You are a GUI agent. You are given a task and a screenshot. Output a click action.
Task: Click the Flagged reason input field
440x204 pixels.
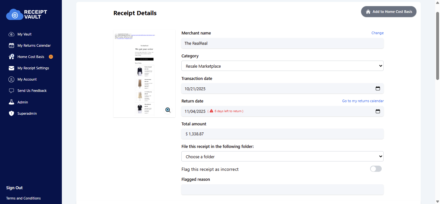click(282, 189)
